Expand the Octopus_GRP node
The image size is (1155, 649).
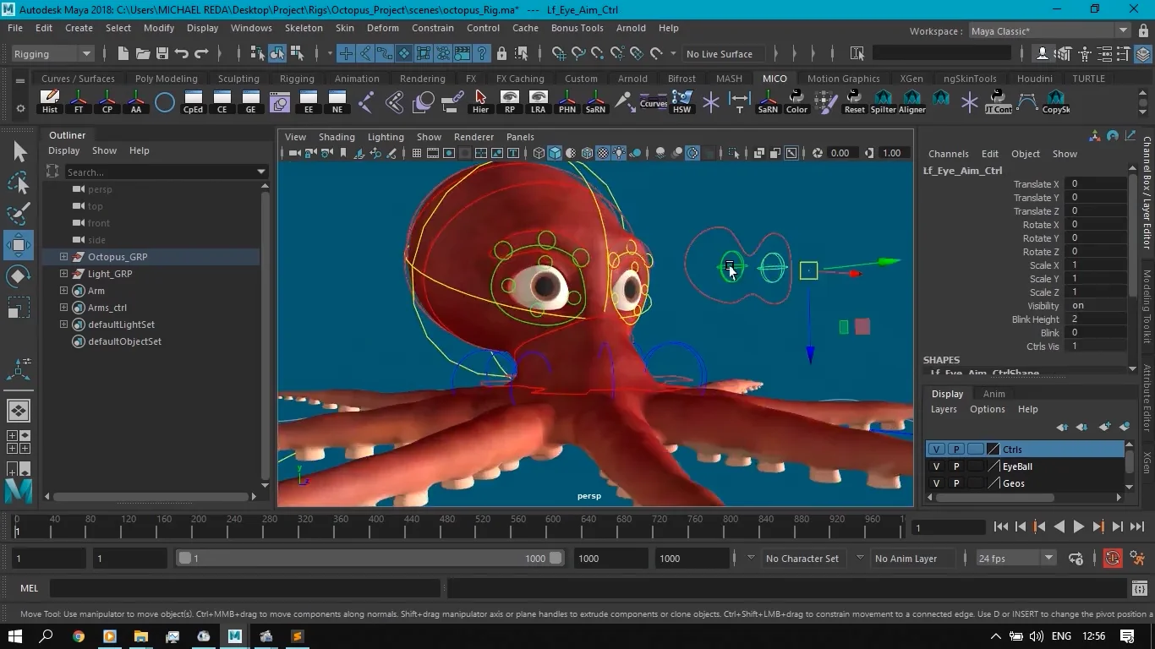coord(63,257)
